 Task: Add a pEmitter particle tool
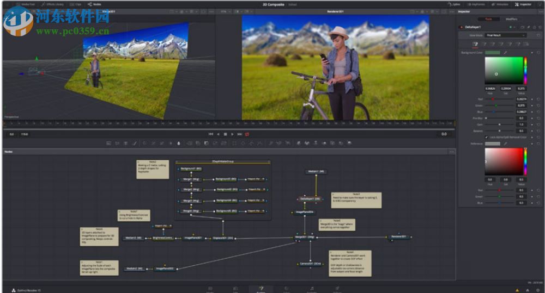coord(270,143)
